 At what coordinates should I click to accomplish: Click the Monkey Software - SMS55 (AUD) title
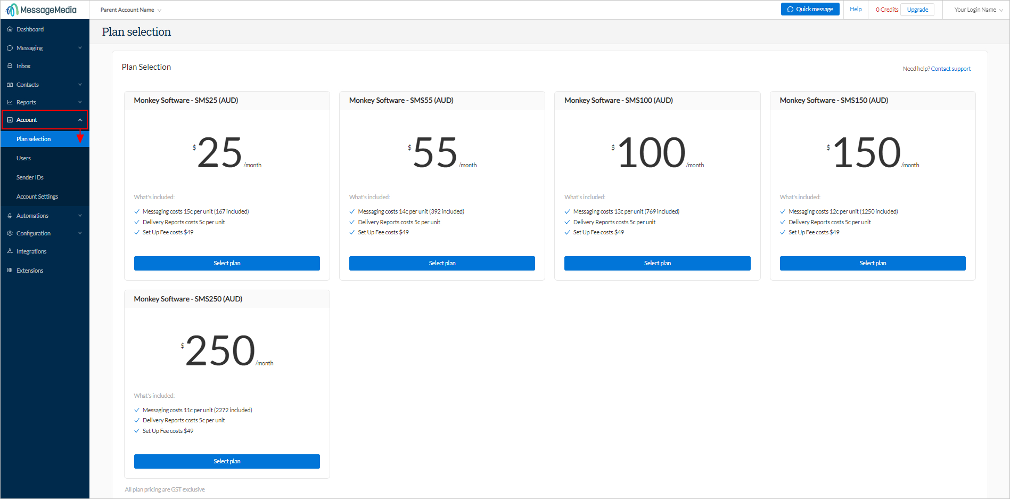[x=401, y=100]
